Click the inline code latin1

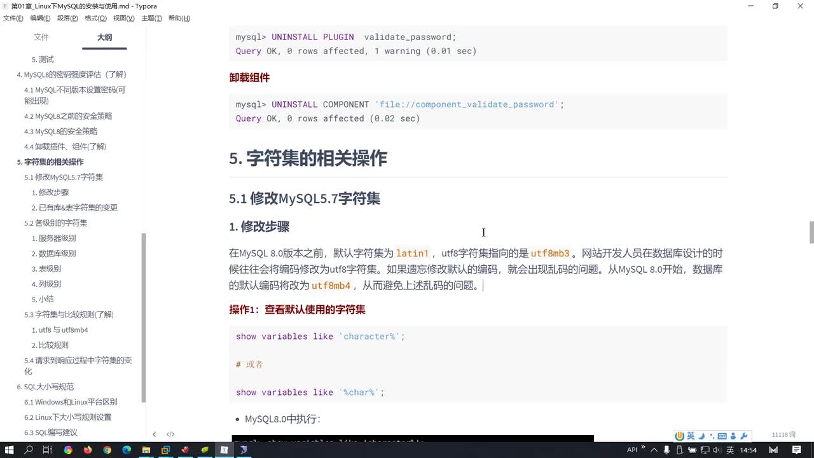click(413, 254)
